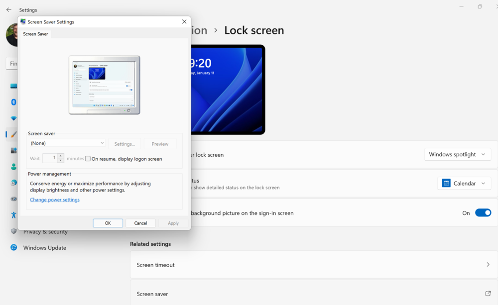The width and height of the screenshot is (498, 305).
Task: Enable 'On resume, display logon screen' checkbox
Action: pyautogui.click(x=88, y=159)
